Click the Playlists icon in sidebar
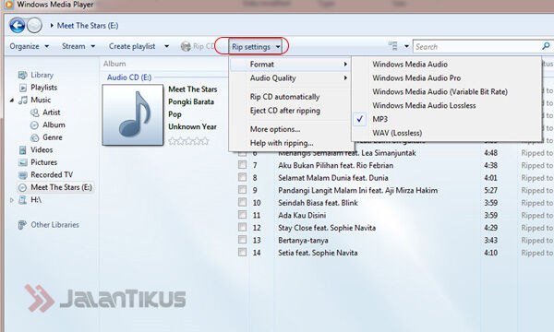 [x=22, y=88]
